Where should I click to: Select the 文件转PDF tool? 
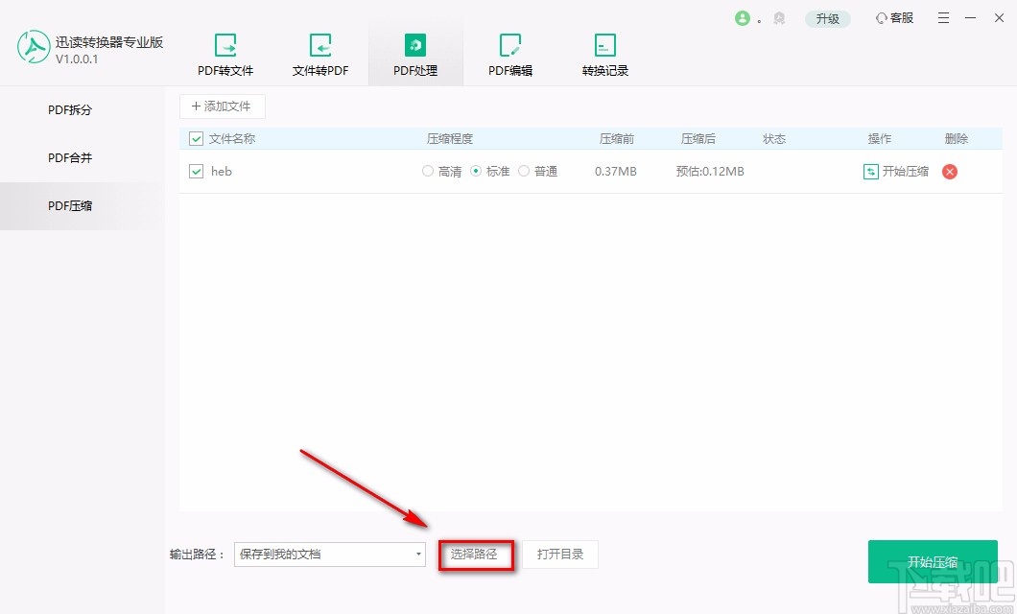pos(320,53)
